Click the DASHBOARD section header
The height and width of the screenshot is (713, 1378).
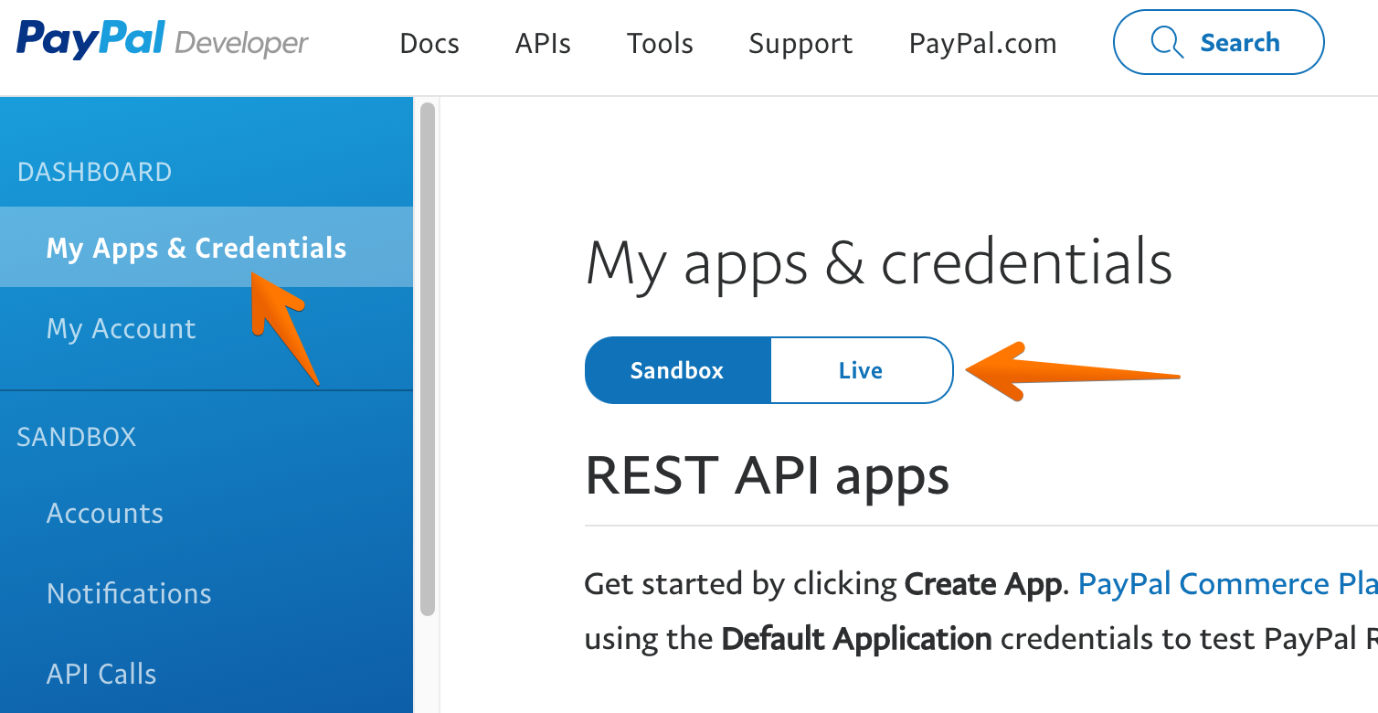coord(94,172)
